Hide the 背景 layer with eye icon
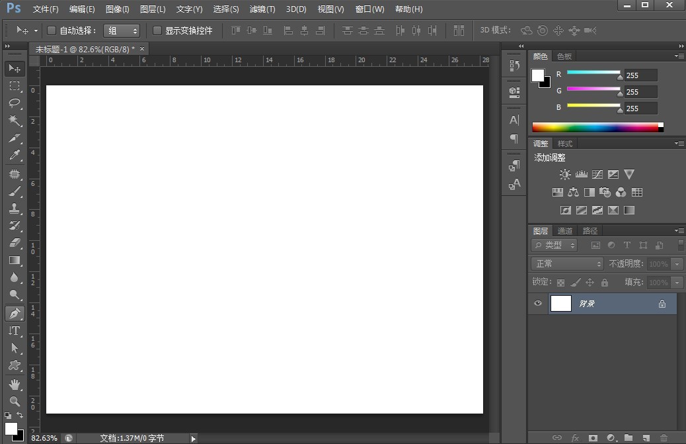The image size is (686, 444). coord(538,304)
